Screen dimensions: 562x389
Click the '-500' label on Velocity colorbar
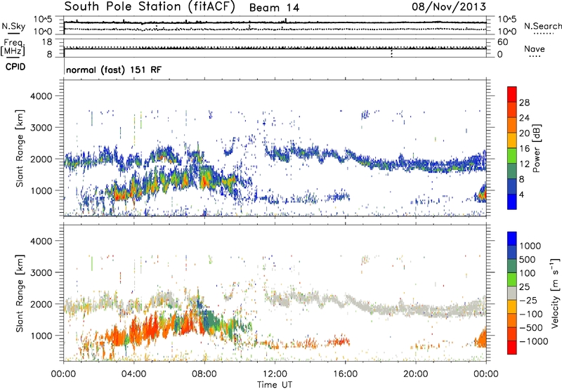point(531,328)
